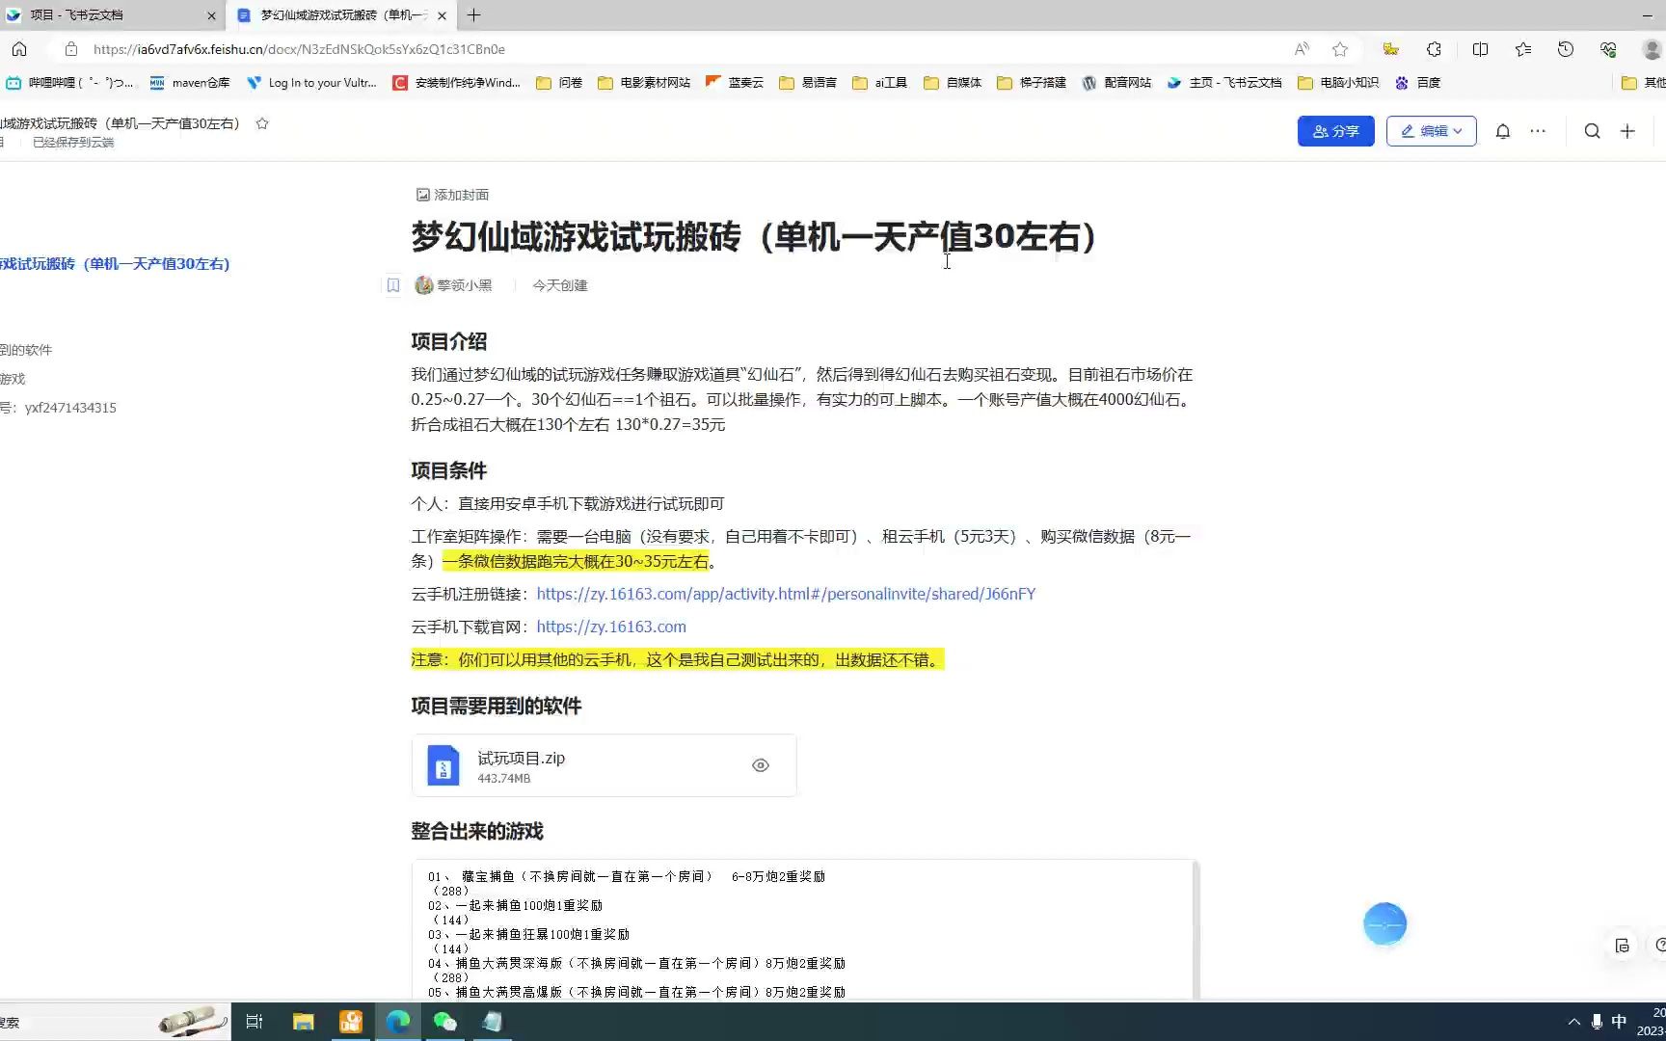Click the 整合出来的游戏 heading
Screen dimensions: 1666x1041
tap(477, 831)
